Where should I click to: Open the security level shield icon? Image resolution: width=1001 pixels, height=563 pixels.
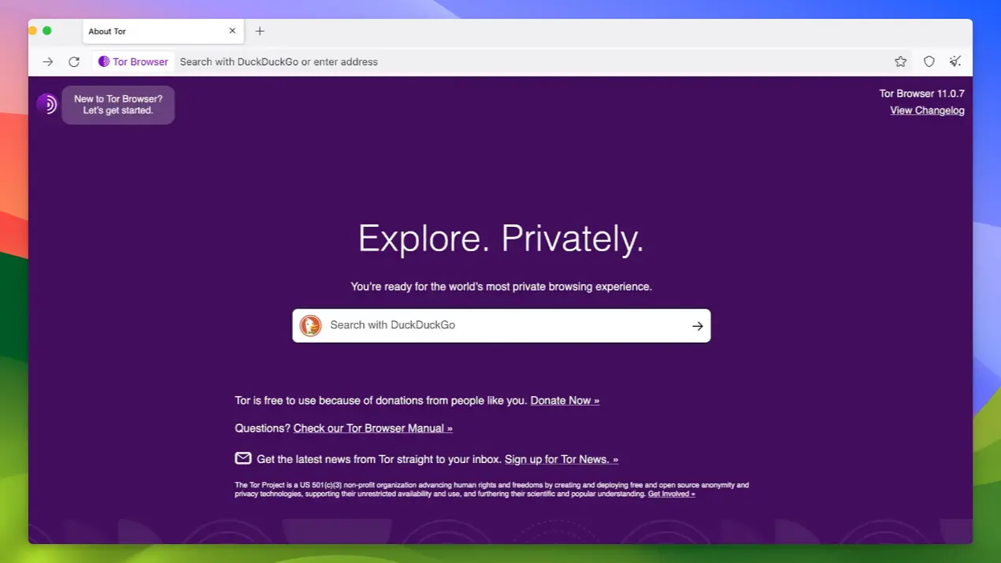(x=929, y=61)
